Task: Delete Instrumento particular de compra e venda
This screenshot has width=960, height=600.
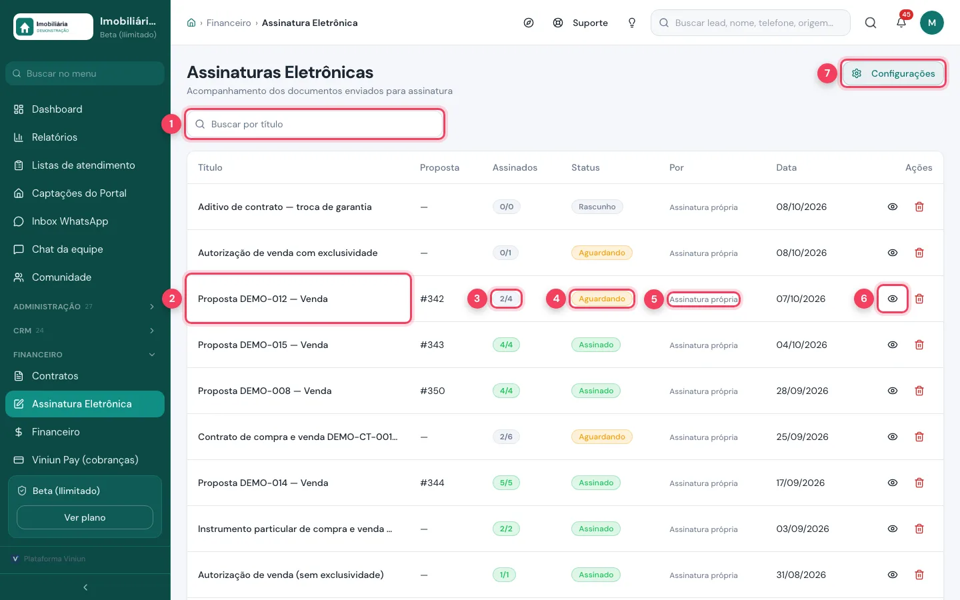Action: [x=919, y=529]
